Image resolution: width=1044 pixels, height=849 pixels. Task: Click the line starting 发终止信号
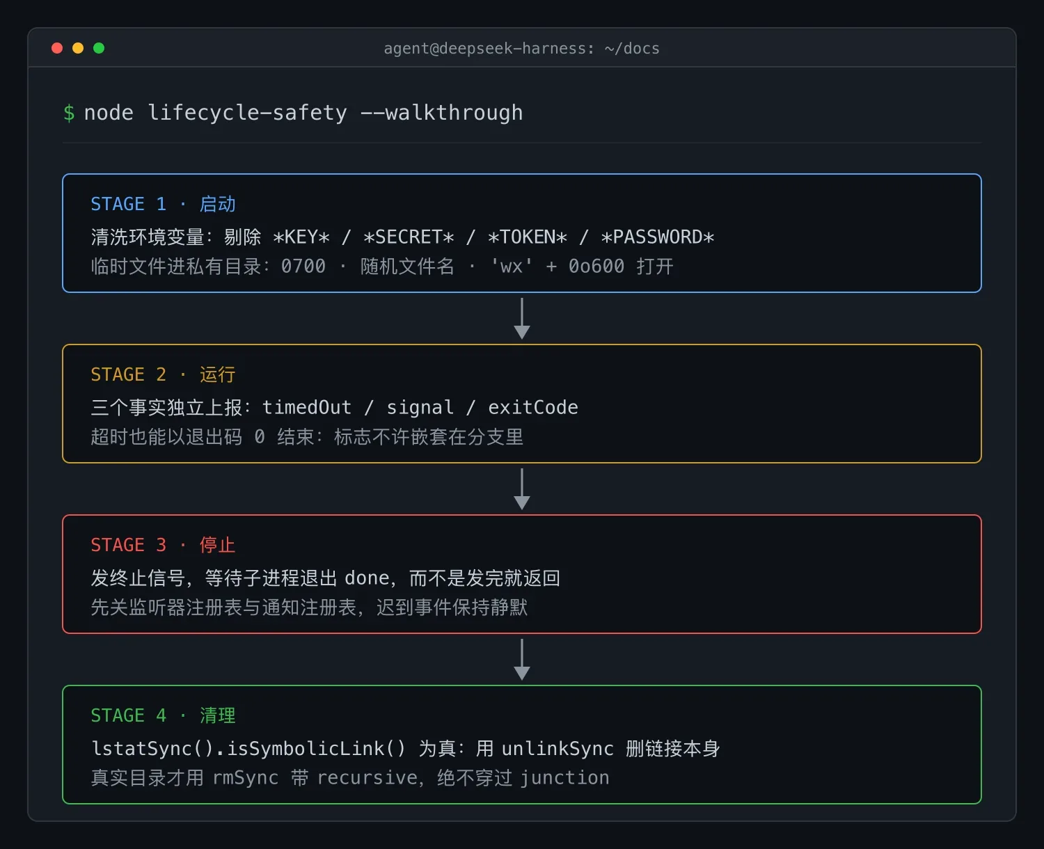(x=326, y=578)
